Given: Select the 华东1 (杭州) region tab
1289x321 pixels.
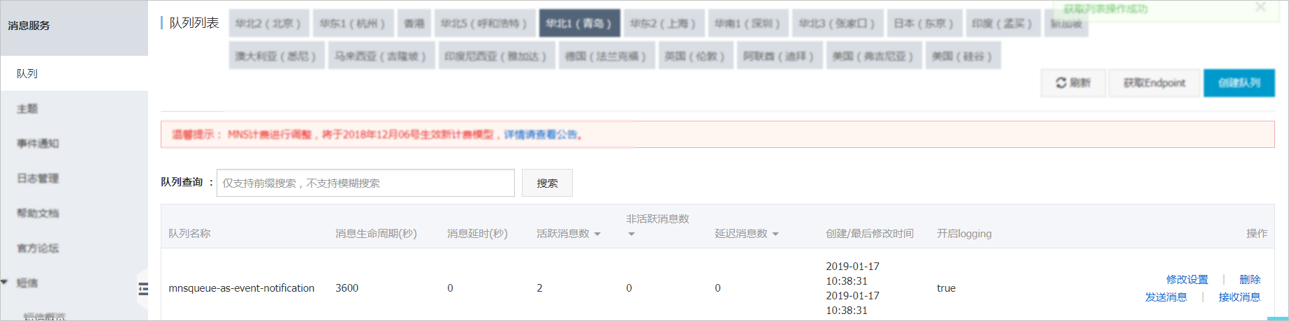Looking at the screenshot, I should [353, 23].
